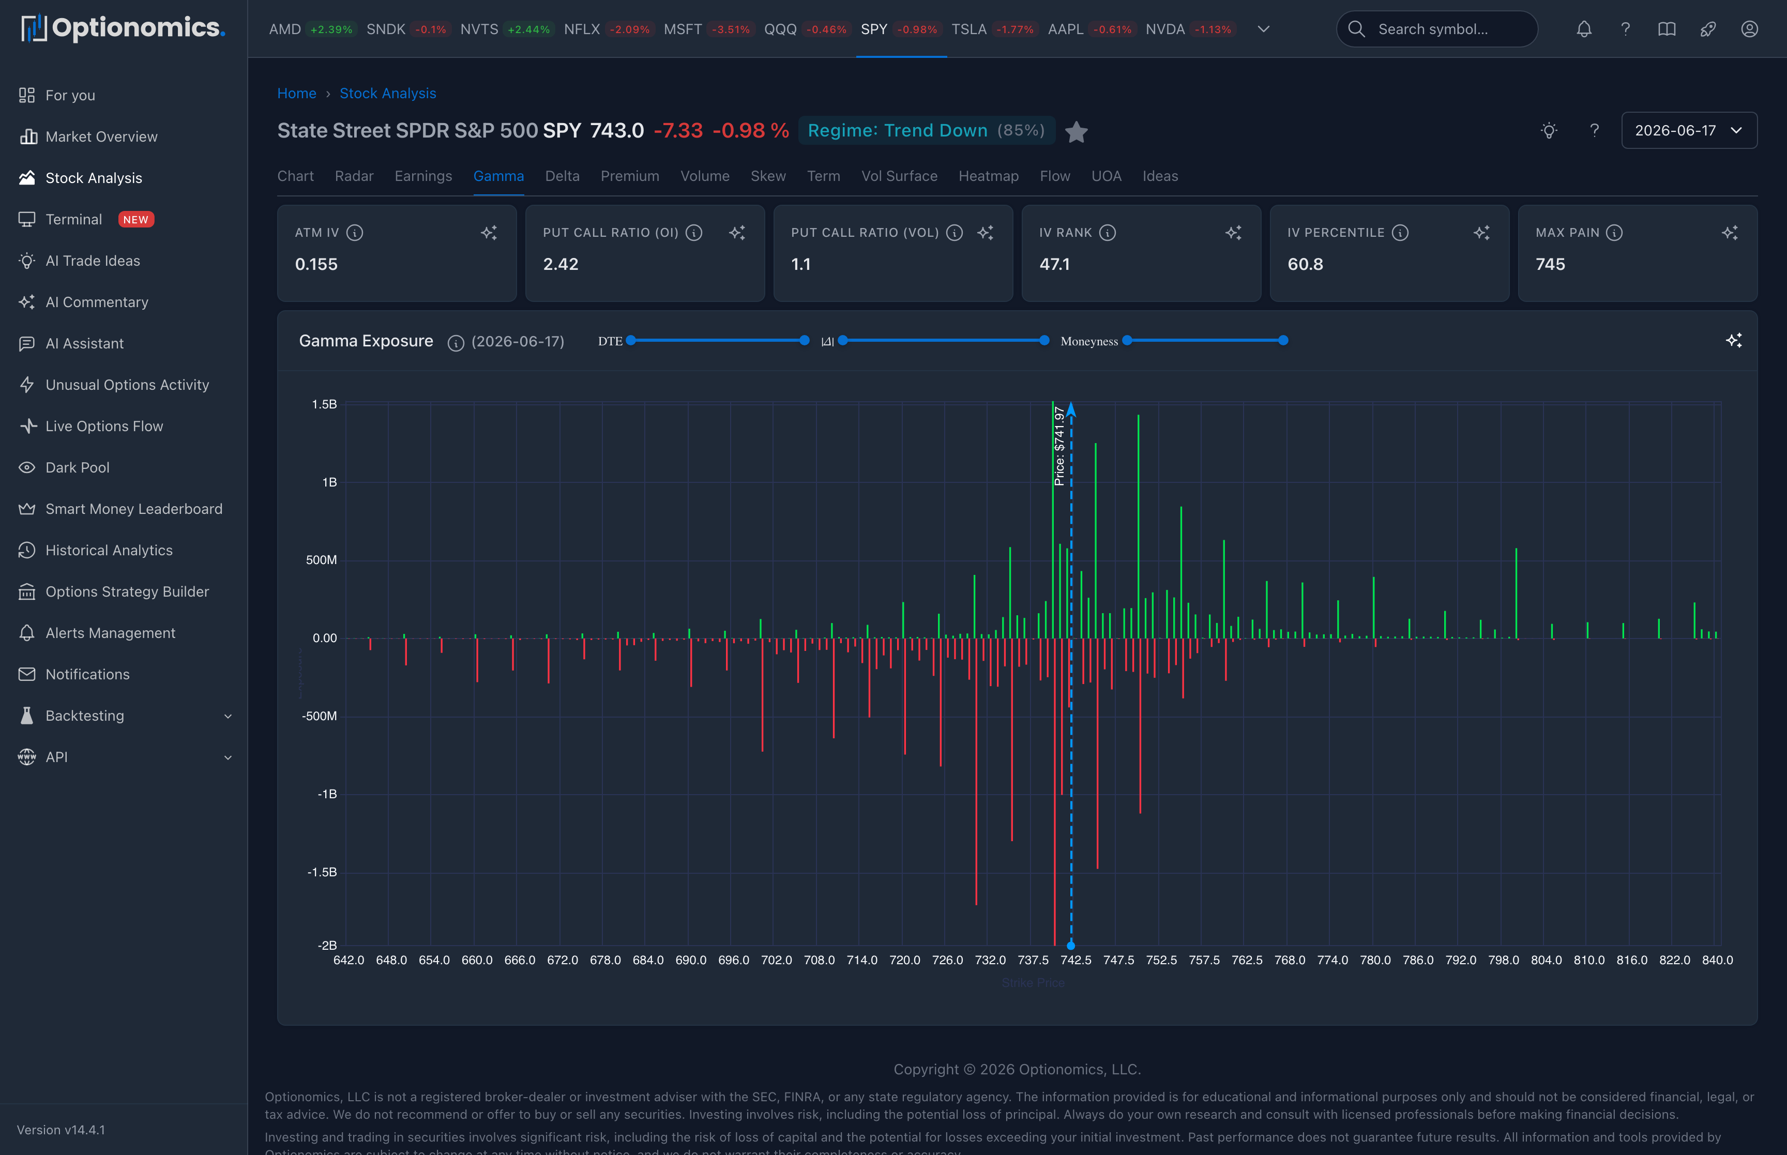Click the Moneyness slider right handle
1787x1155 pixels.
point(1284,341)
